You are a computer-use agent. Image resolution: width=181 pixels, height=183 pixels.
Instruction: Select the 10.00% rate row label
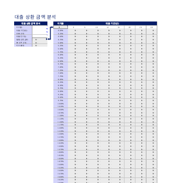(x=61, y=103)
